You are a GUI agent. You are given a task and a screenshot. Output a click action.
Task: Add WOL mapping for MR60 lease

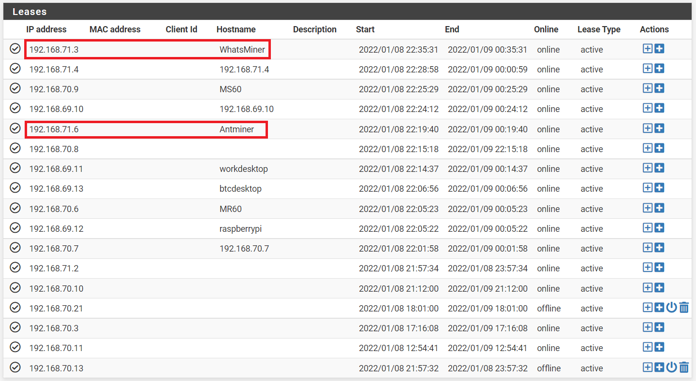[659, 208]
